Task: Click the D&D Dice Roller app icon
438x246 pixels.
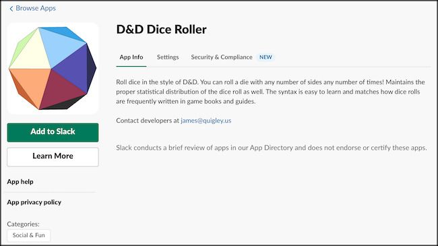Action: tap(53, 68)
